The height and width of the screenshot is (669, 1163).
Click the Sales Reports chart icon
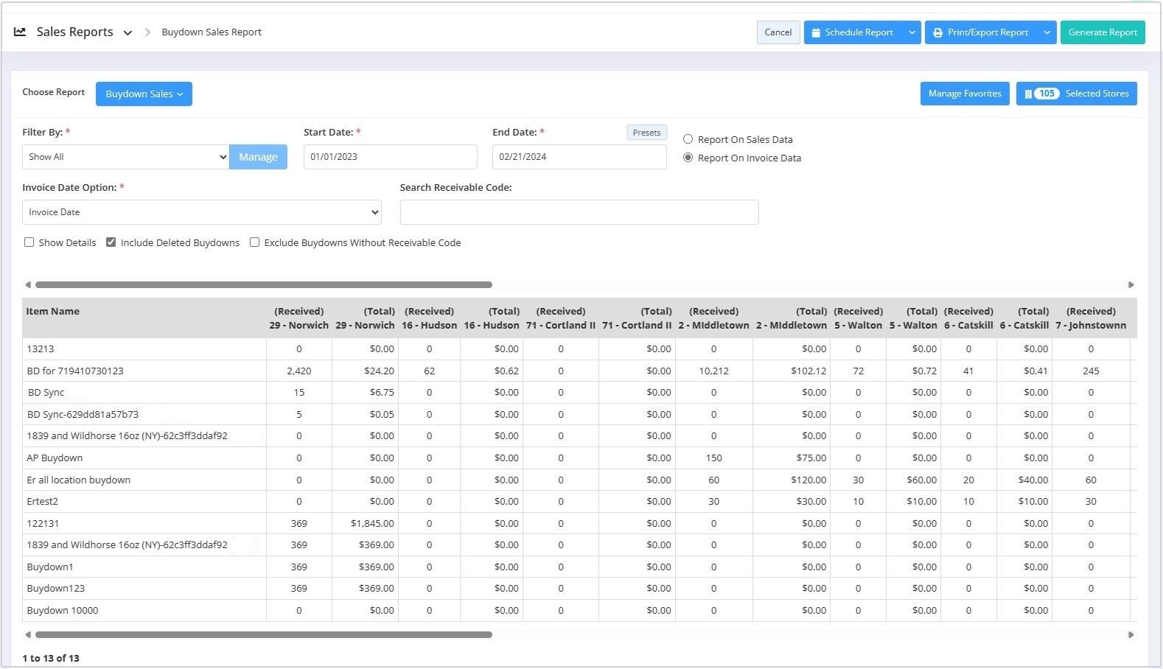click(x=20, y=32)
